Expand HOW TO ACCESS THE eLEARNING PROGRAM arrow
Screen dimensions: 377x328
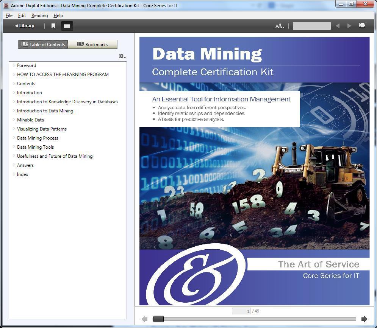14,74
